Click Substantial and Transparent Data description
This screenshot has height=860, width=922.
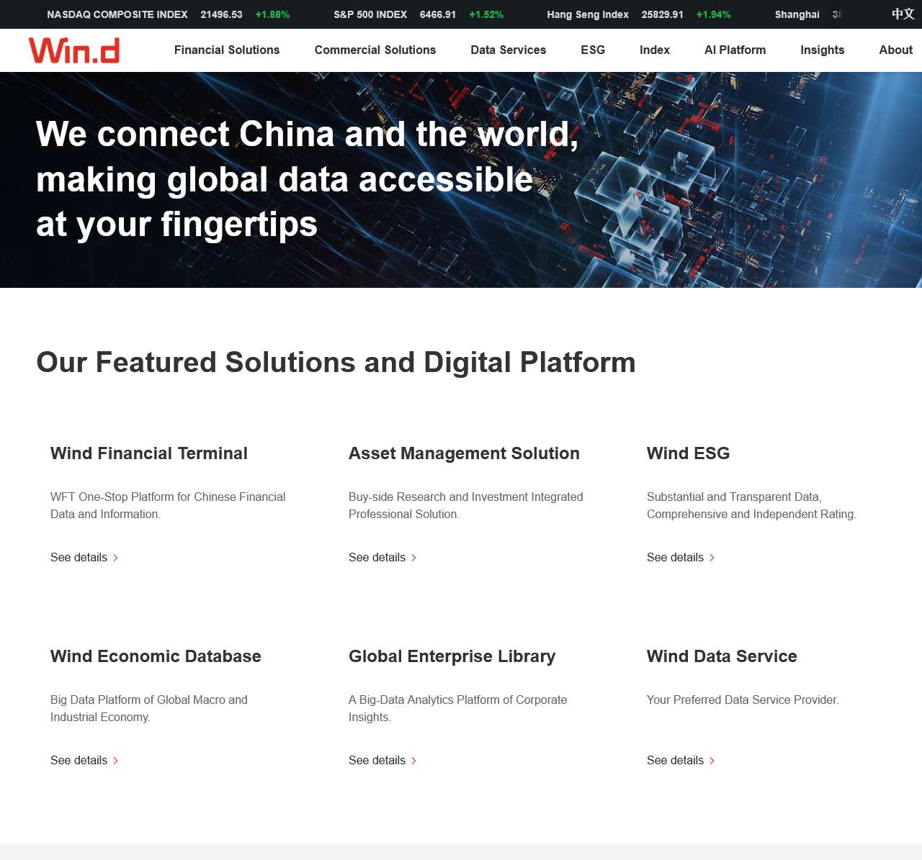pyautogui.click(x=751, y=505)
